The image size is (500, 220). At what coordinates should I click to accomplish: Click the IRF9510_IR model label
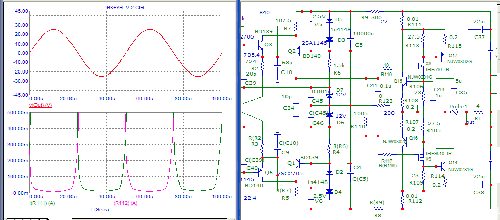pos(439,154)
